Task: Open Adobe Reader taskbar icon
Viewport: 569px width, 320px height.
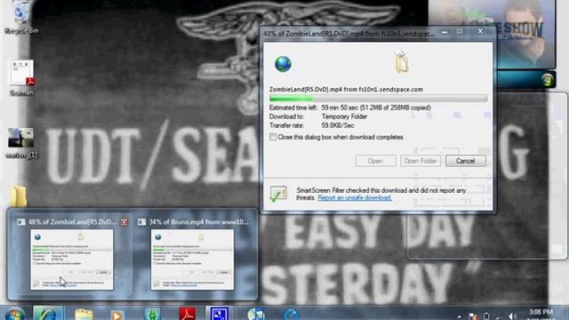Action: 187,314
